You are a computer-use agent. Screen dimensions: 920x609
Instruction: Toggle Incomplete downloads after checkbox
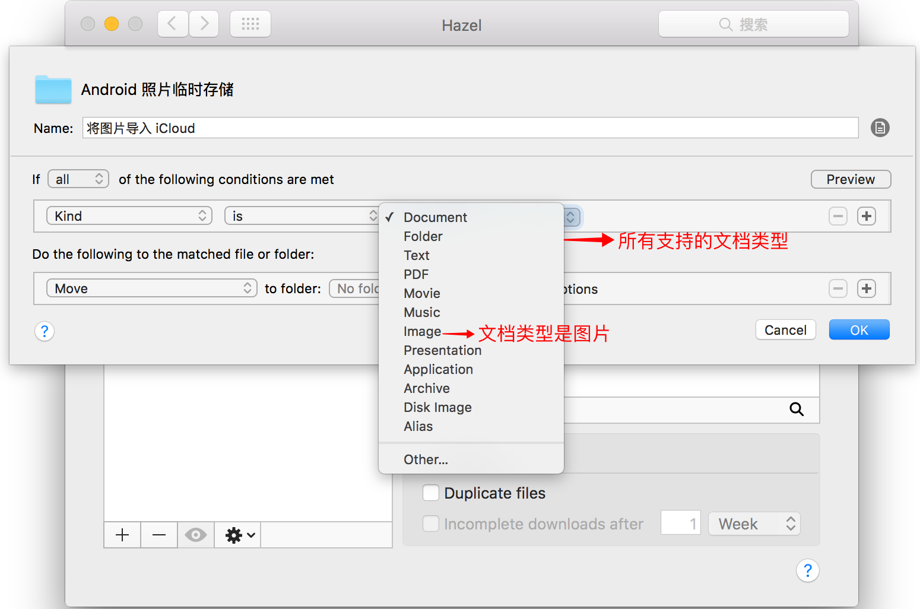tap(431, 524)
